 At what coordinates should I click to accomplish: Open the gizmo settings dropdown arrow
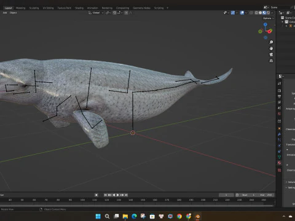coord(237,13)
